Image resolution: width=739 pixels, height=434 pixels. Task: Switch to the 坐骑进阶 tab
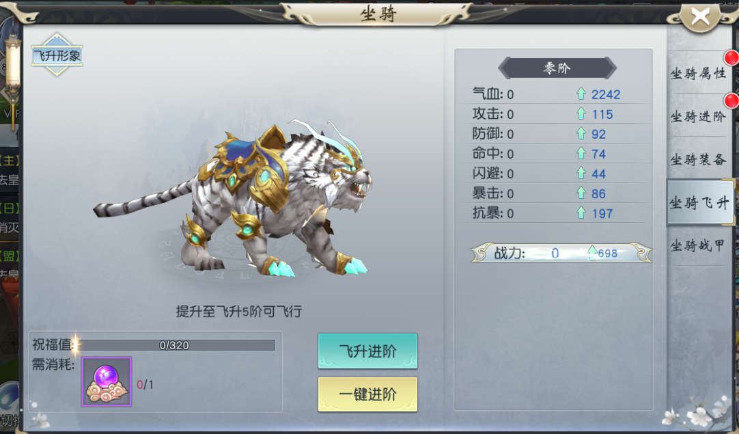pos(698,116)
